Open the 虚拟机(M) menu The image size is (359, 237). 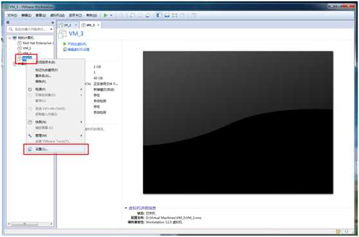57,15
